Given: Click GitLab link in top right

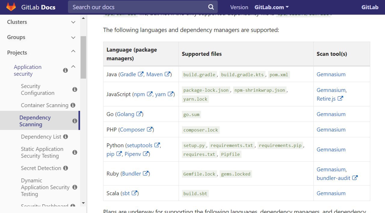Looking at the screenshot, I should [370, 7].
